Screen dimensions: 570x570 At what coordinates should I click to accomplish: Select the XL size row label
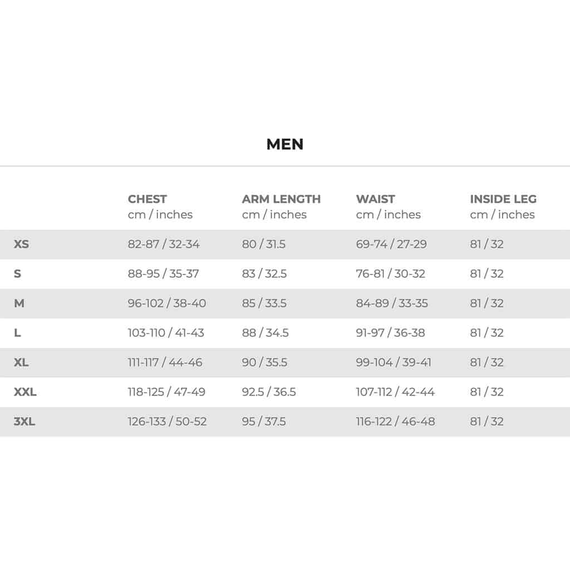tap(21, 362)
